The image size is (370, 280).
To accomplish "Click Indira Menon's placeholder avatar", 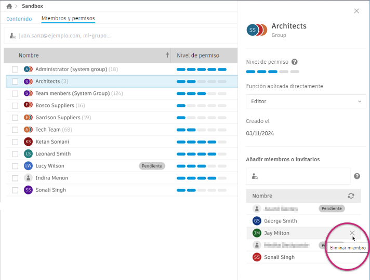I will point(28,178).
